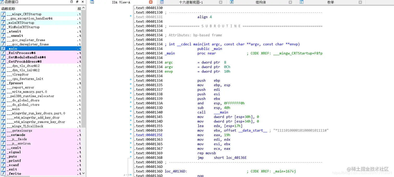
Task: Click the function icon beside _mainCRTStartup
Action: (3, 23)
